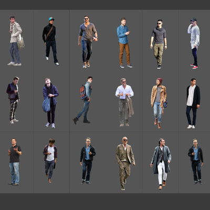Select man in gray henley with sunglasses
210x210 pixels.
click(x=88, y=41)
